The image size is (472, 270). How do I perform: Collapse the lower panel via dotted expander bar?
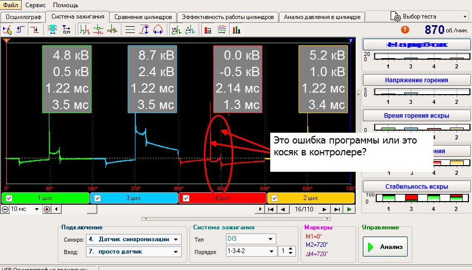(x=236, y=219)
